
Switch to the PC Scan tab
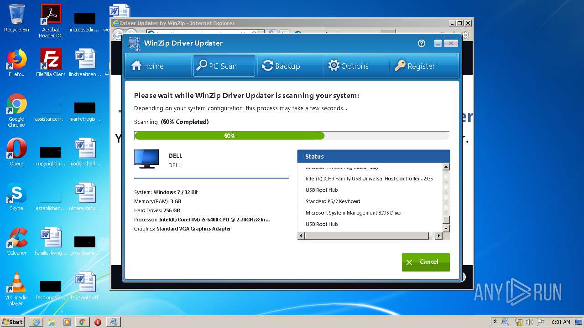click(224, 66)
